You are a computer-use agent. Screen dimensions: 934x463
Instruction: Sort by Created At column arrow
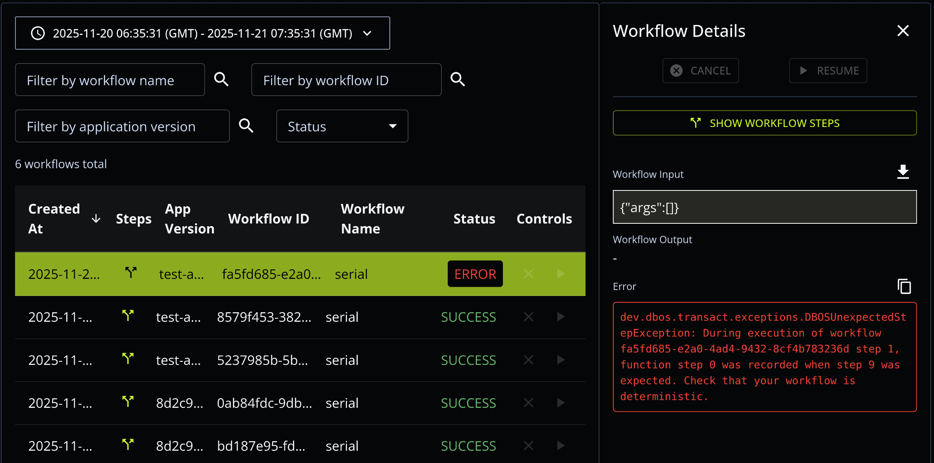click(96, 219)
